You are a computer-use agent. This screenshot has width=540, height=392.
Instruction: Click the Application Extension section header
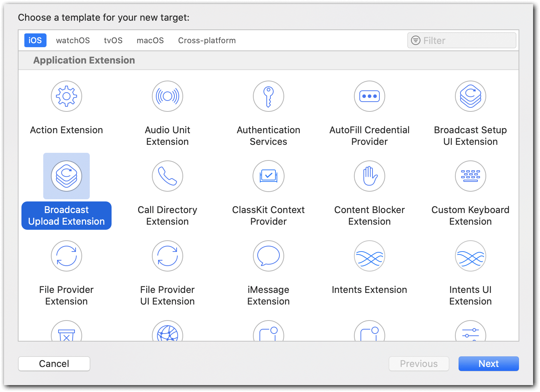[x=84, y=60]
